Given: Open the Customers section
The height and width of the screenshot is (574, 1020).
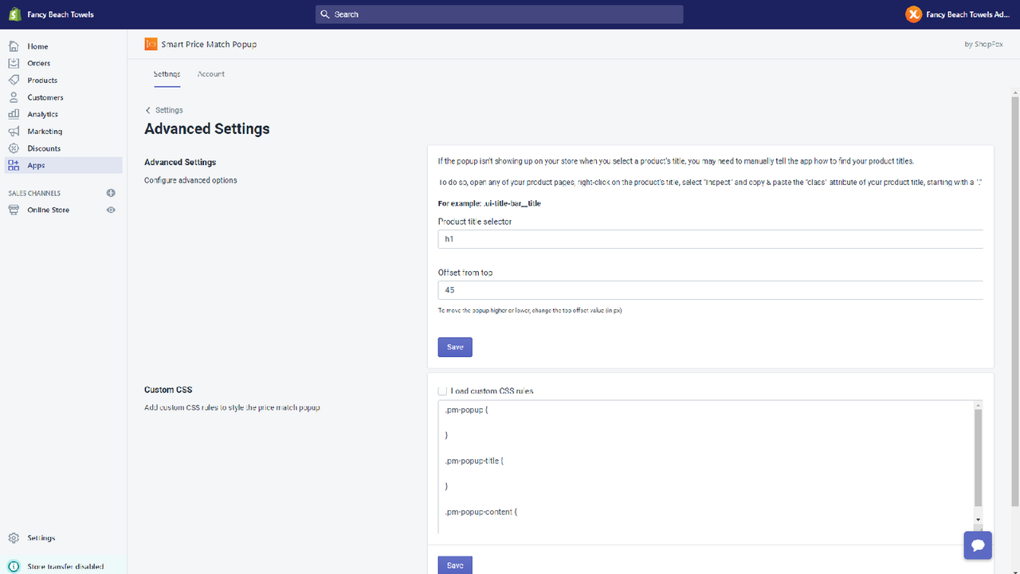Looking at the screenshot, I should [x=45, y=96].
